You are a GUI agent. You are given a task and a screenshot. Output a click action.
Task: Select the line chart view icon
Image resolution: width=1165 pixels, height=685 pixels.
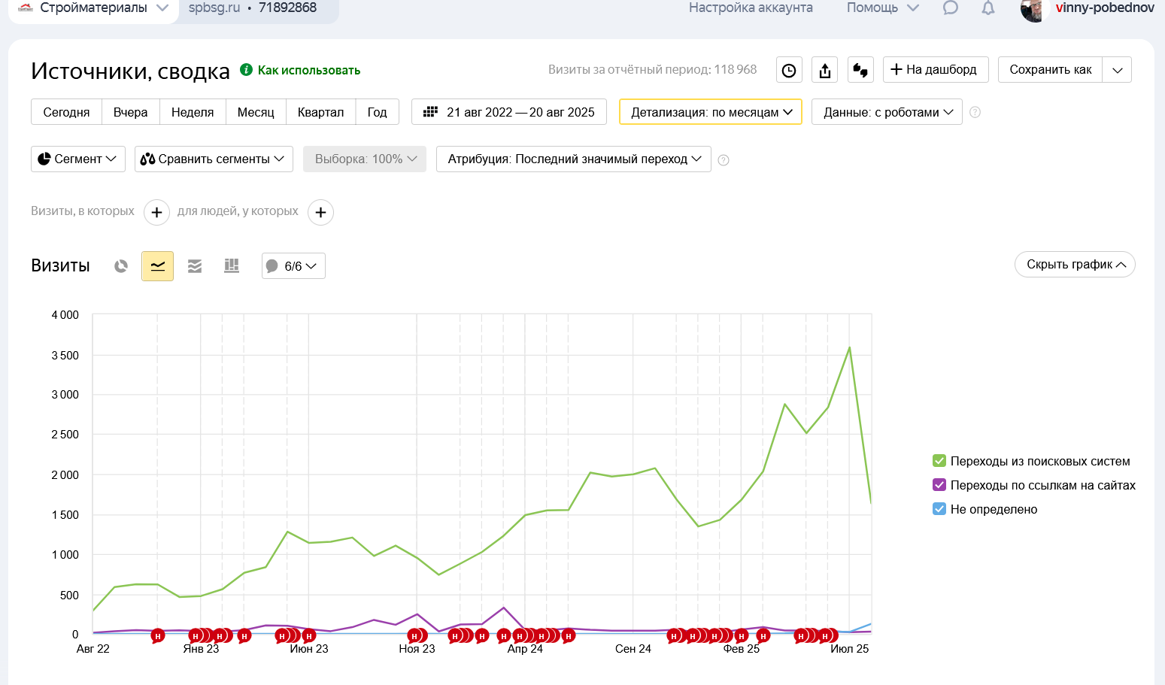tap(158, 266)
